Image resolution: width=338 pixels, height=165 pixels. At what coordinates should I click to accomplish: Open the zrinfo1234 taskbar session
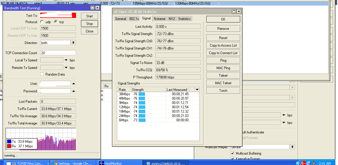coord(166,163)
